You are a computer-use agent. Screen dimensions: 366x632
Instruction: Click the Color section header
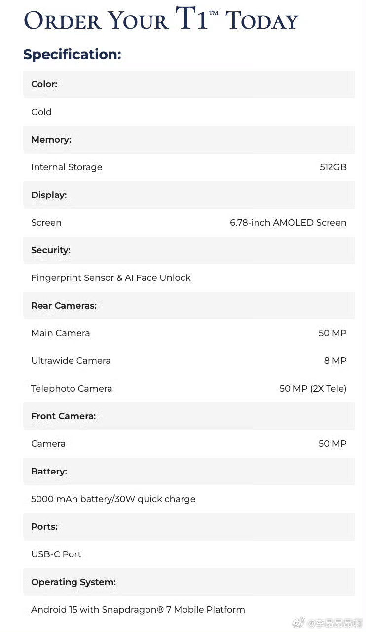[x=189, y=84]
